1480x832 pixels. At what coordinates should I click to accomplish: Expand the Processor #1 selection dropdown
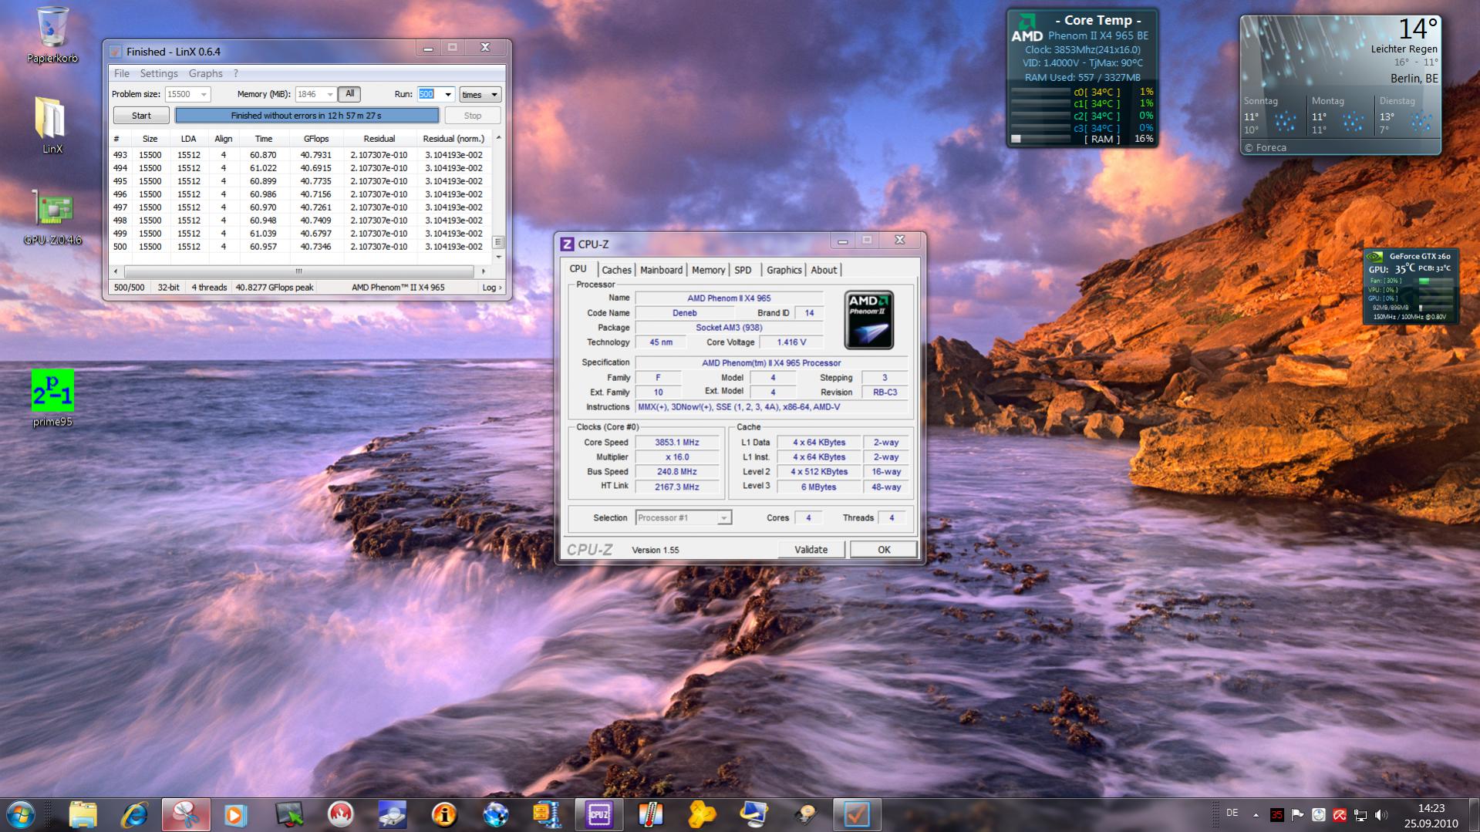point(723,518)
